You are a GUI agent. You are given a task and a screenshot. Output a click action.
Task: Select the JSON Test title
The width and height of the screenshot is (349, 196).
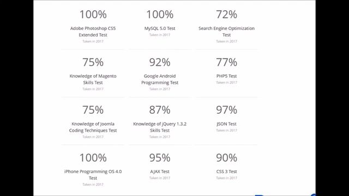click(x=226, y=124)
